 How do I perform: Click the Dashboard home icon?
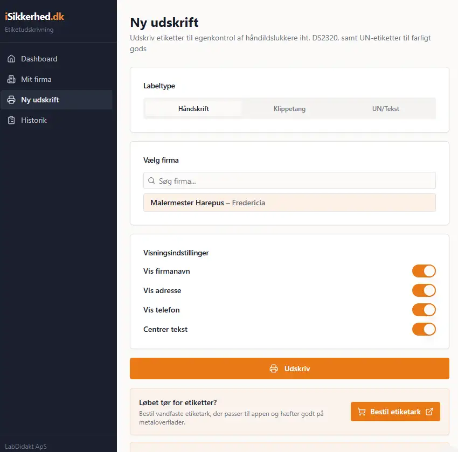pos(11,59)
